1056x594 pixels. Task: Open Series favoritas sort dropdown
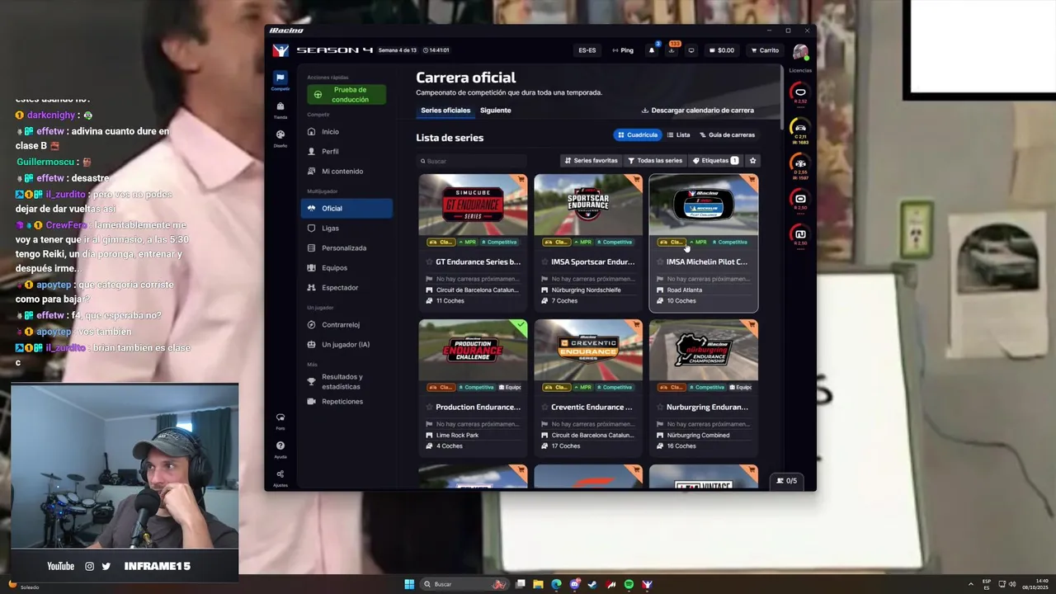click(591, 160)
